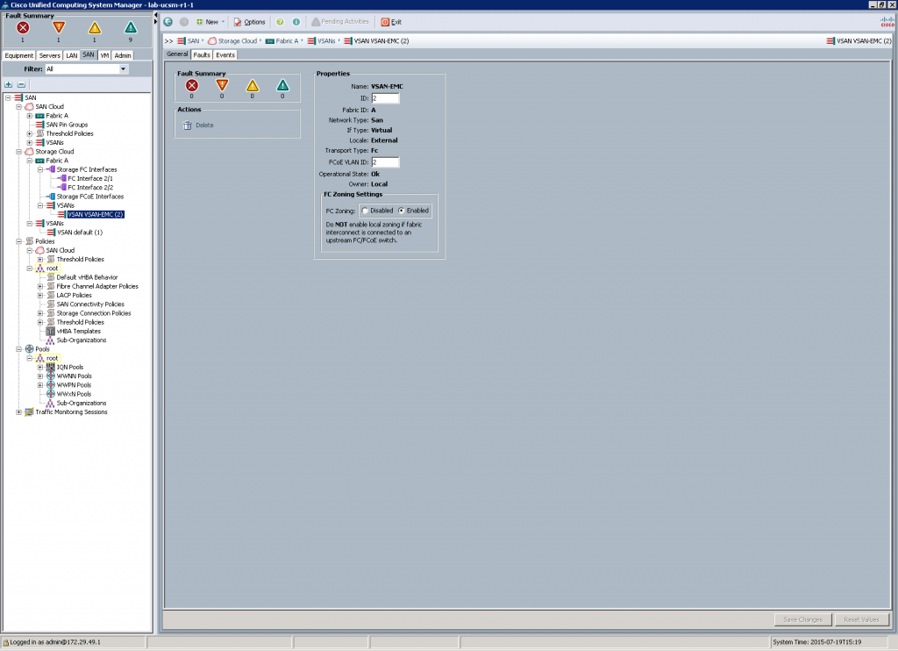Expand Fibre Channel Adapter Policies node
Viewport: 898px width, 651px height.
pos(40,287)
